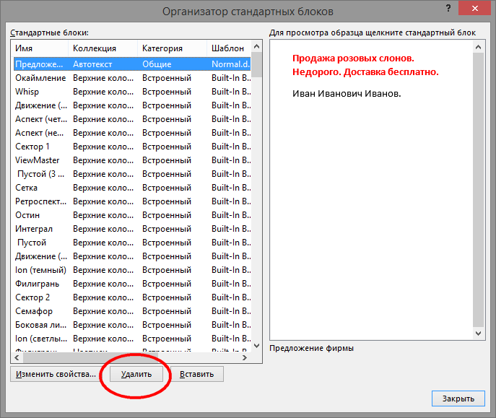Screen dimensions: 496x418
Task: Click the list's down scroll arrow
Action: 257,346
